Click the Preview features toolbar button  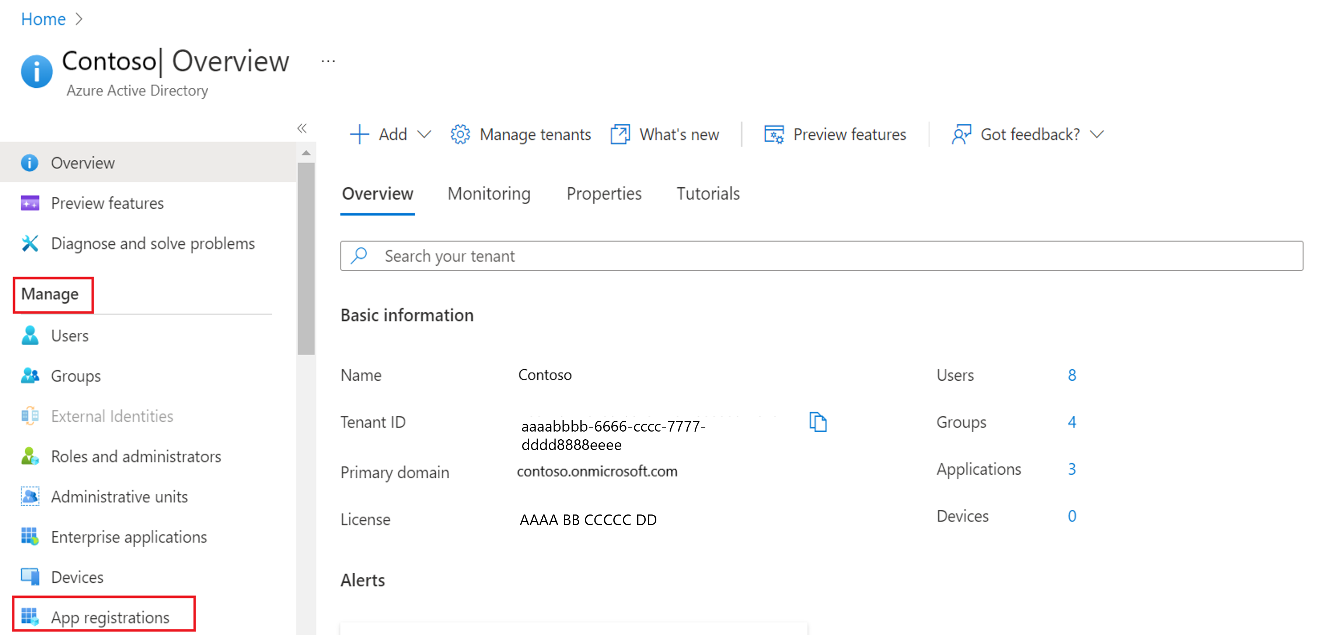point(835,134)
